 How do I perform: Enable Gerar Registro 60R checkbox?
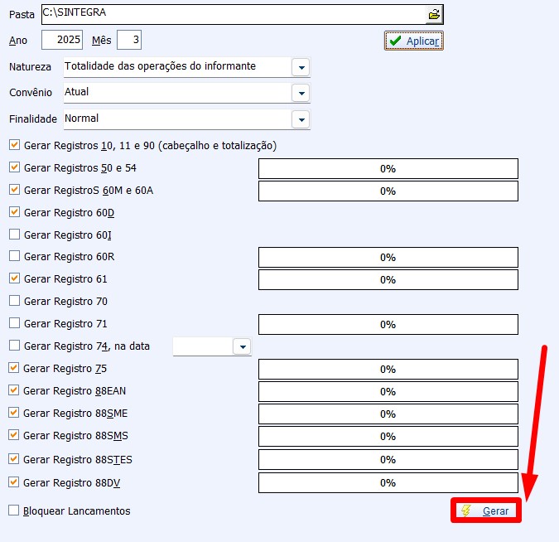[14, 257]
